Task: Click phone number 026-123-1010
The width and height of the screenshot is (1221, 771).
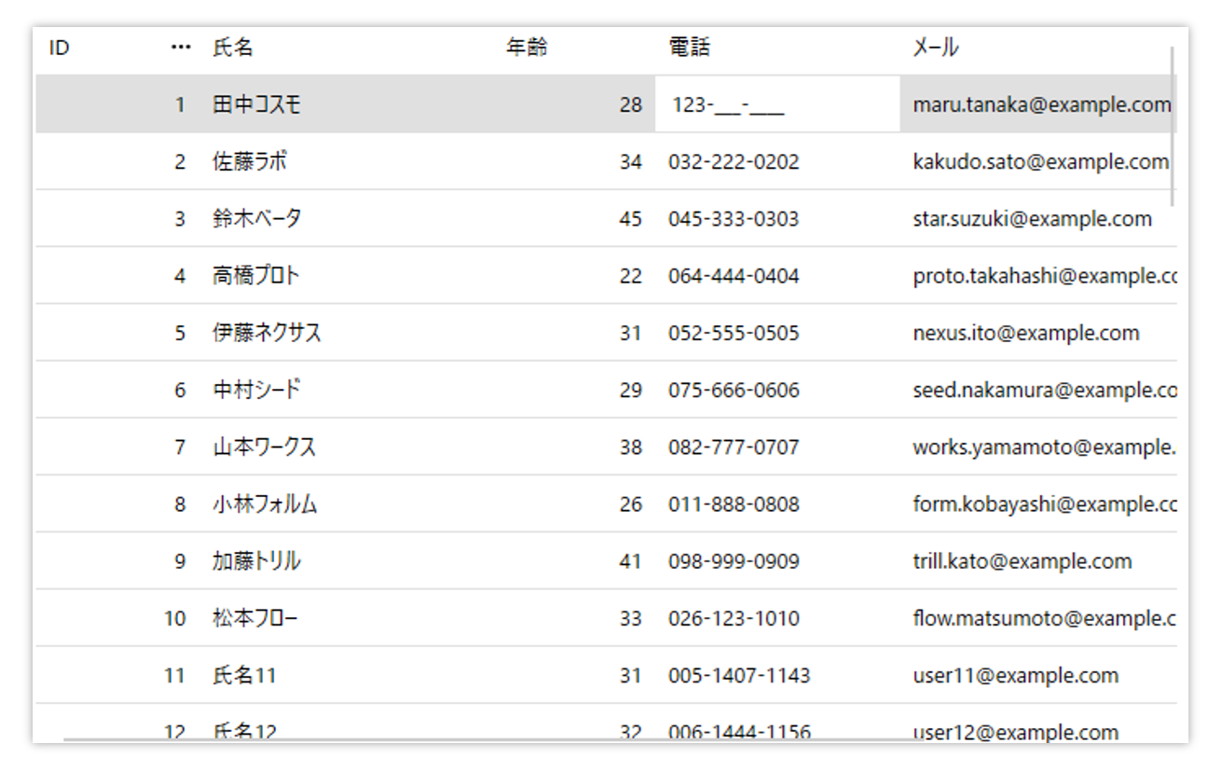Action: pyautogui.click(x=734, y=618)
